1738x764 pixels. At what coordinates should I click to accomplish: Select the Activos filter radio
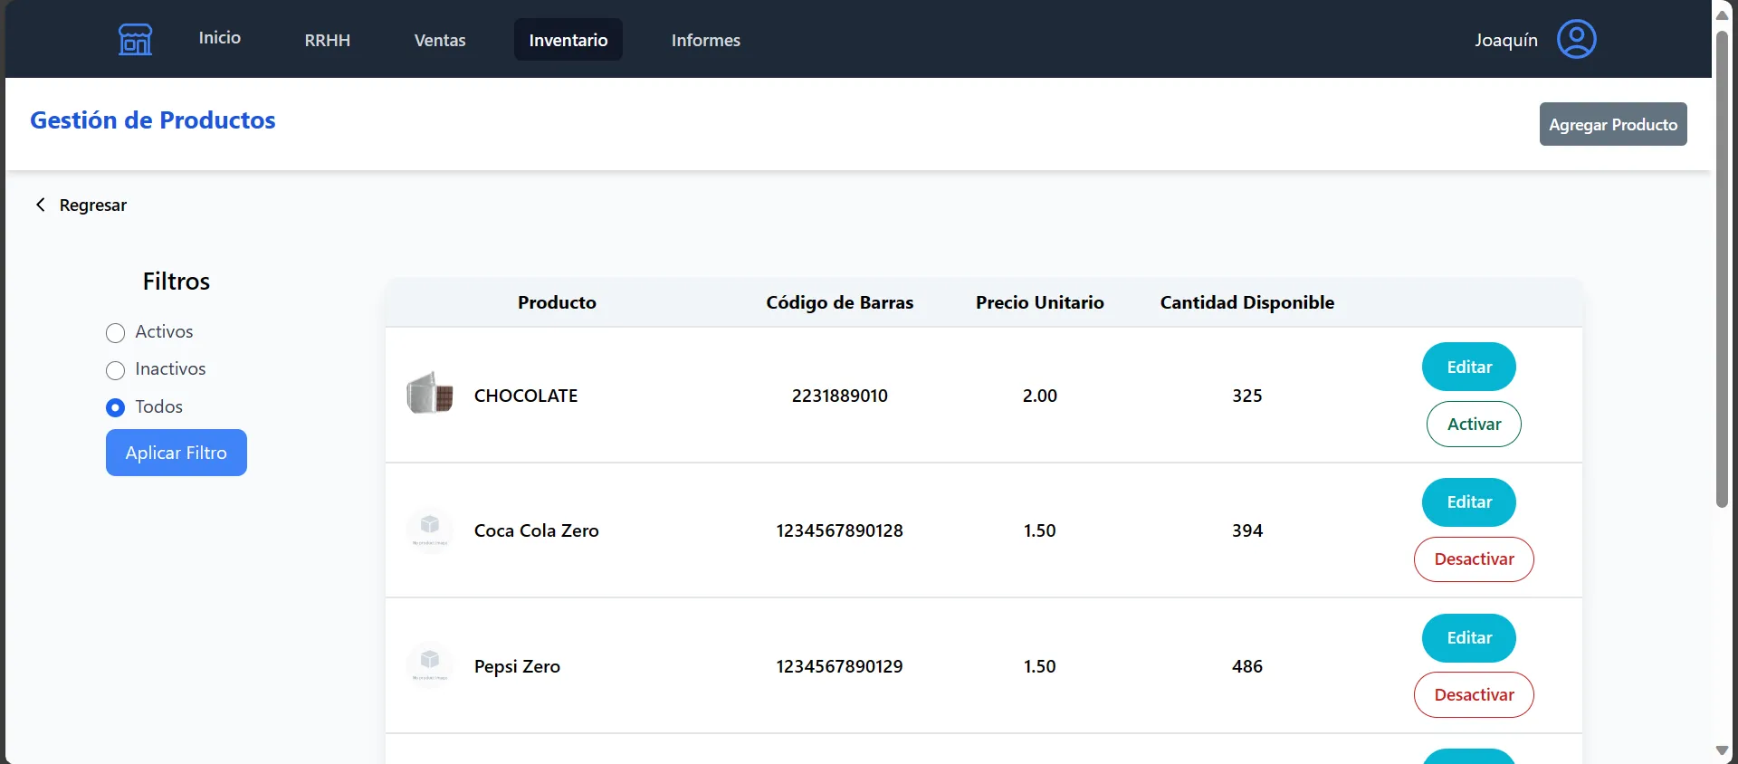(x=115, y=333)
